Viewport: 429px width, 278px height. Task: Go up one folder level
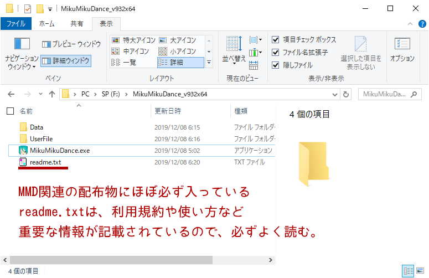[52, 94]
